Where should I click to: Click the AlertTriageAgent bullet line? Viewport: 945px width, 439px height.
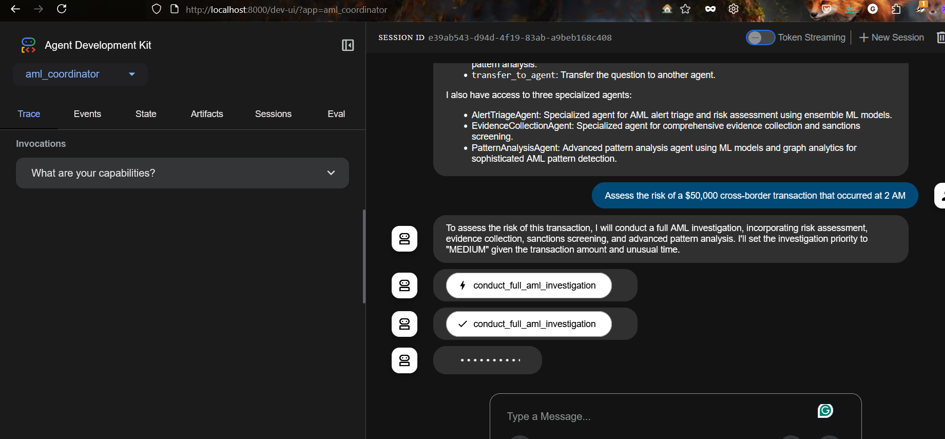click(x=681, y=115)
